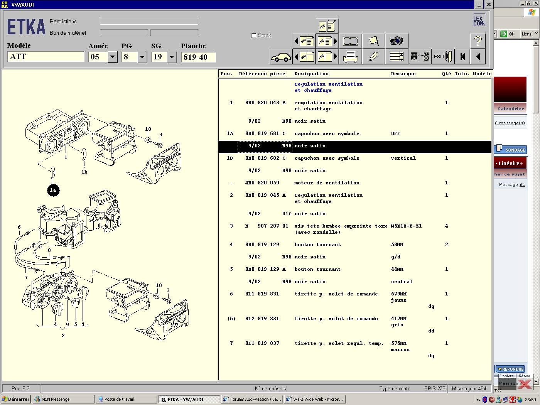Open the list scroll settings icon

point(397,57)
